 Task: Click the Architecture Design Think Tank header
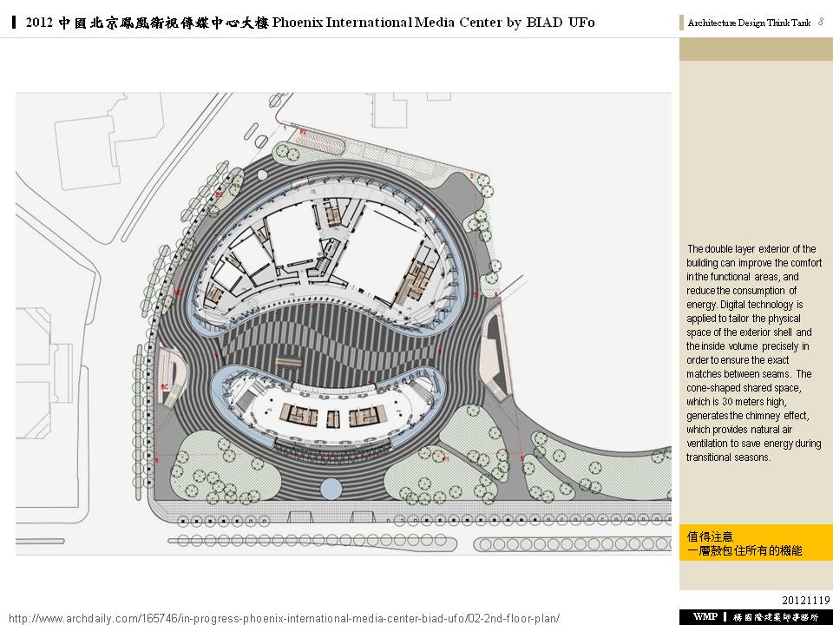(749, 23)
